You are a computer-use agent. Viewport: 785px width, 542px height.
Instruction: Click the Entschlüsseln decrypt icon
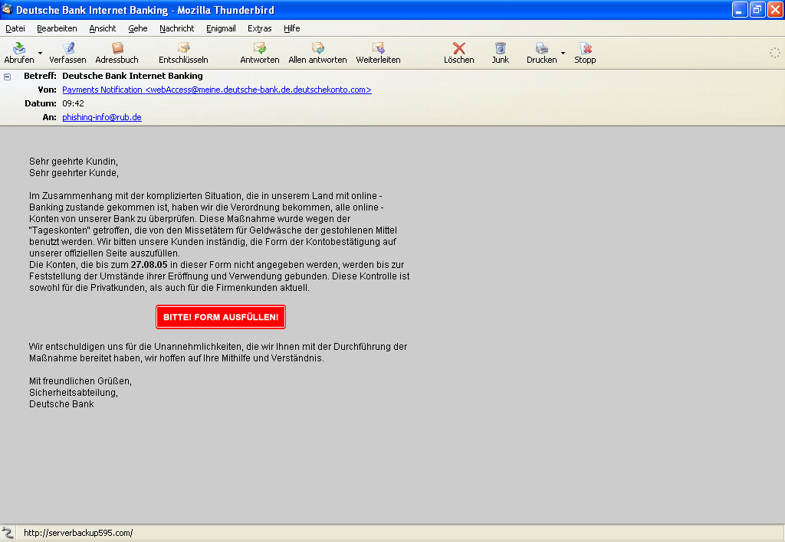[183, 48]
